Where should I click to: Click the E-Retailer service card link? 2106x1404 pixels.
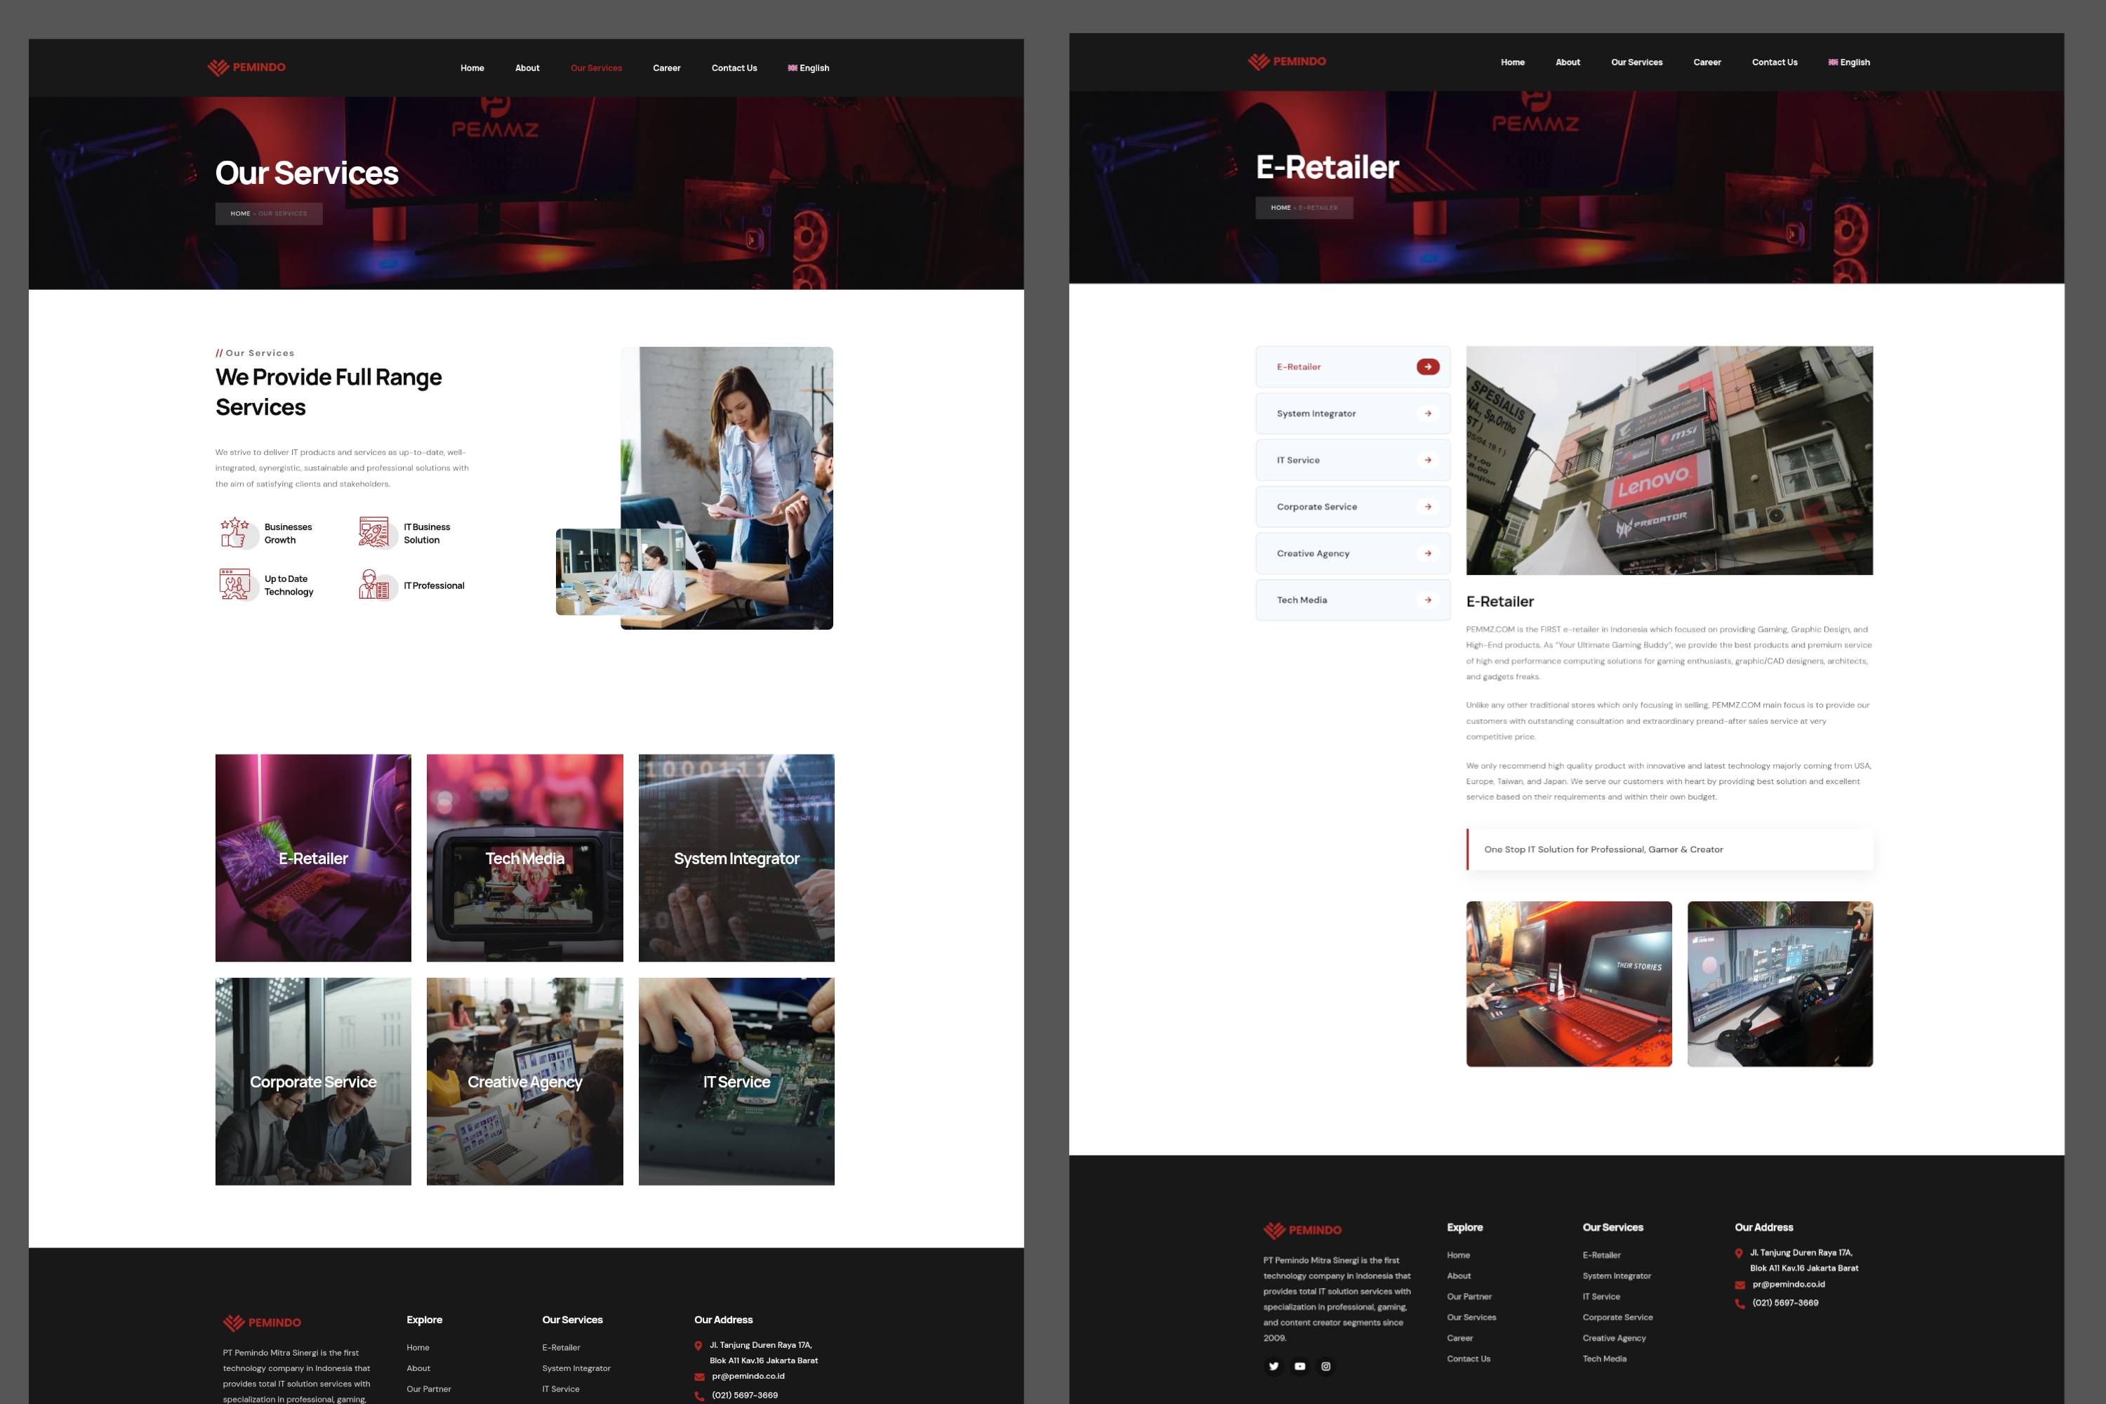313,857
